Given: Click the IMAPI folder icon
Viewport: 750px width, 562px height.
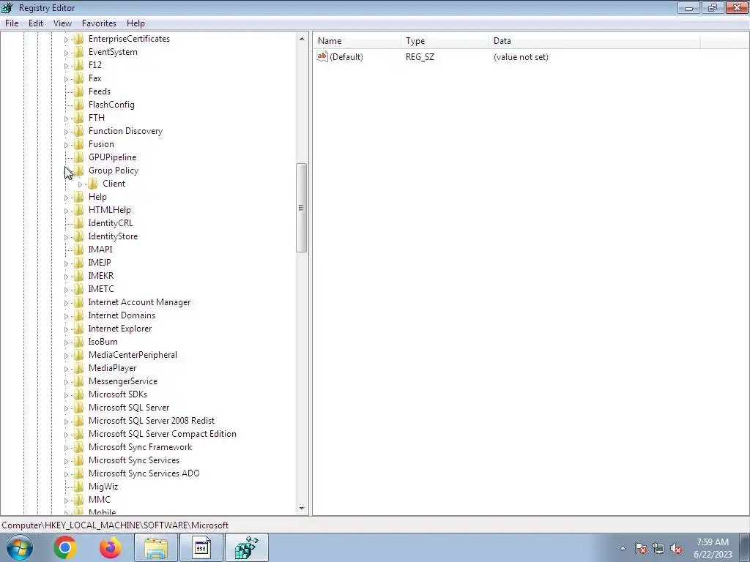Looking at the screenshot, I should [79, 250].
